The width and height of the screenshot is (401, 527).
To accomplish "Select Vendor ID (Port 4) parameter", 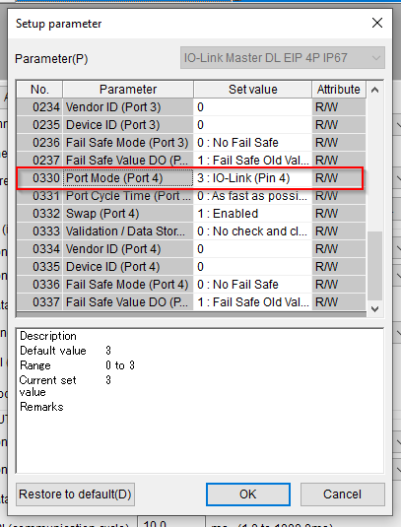I will tap(128, 249).
